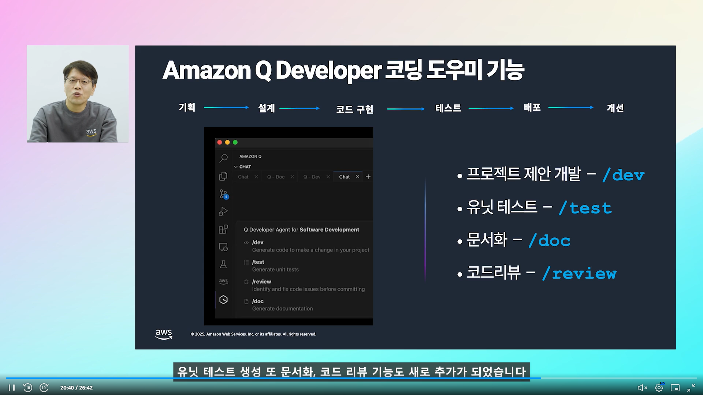This screenshot has width=703, height=395.
Task: Pause the video playback
Action: point(12,388)
